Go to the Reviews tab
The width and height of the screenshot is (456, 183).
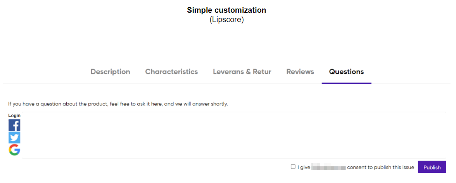(300, 72)
